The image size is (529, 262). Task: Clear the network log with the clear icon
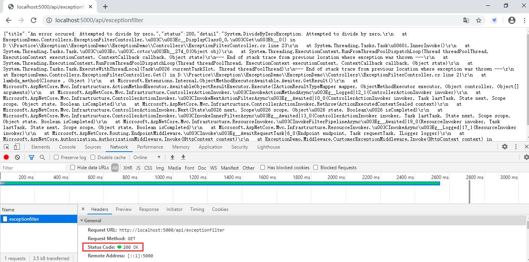17,157
